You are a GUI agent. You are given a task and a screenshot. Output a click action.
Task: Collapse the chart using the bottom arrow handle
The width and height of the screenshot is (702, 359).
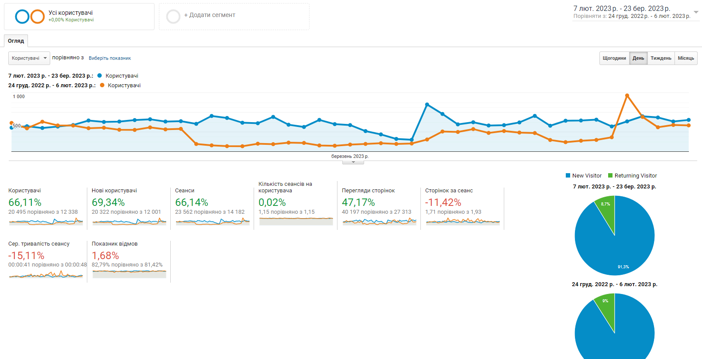pos(353,162)
